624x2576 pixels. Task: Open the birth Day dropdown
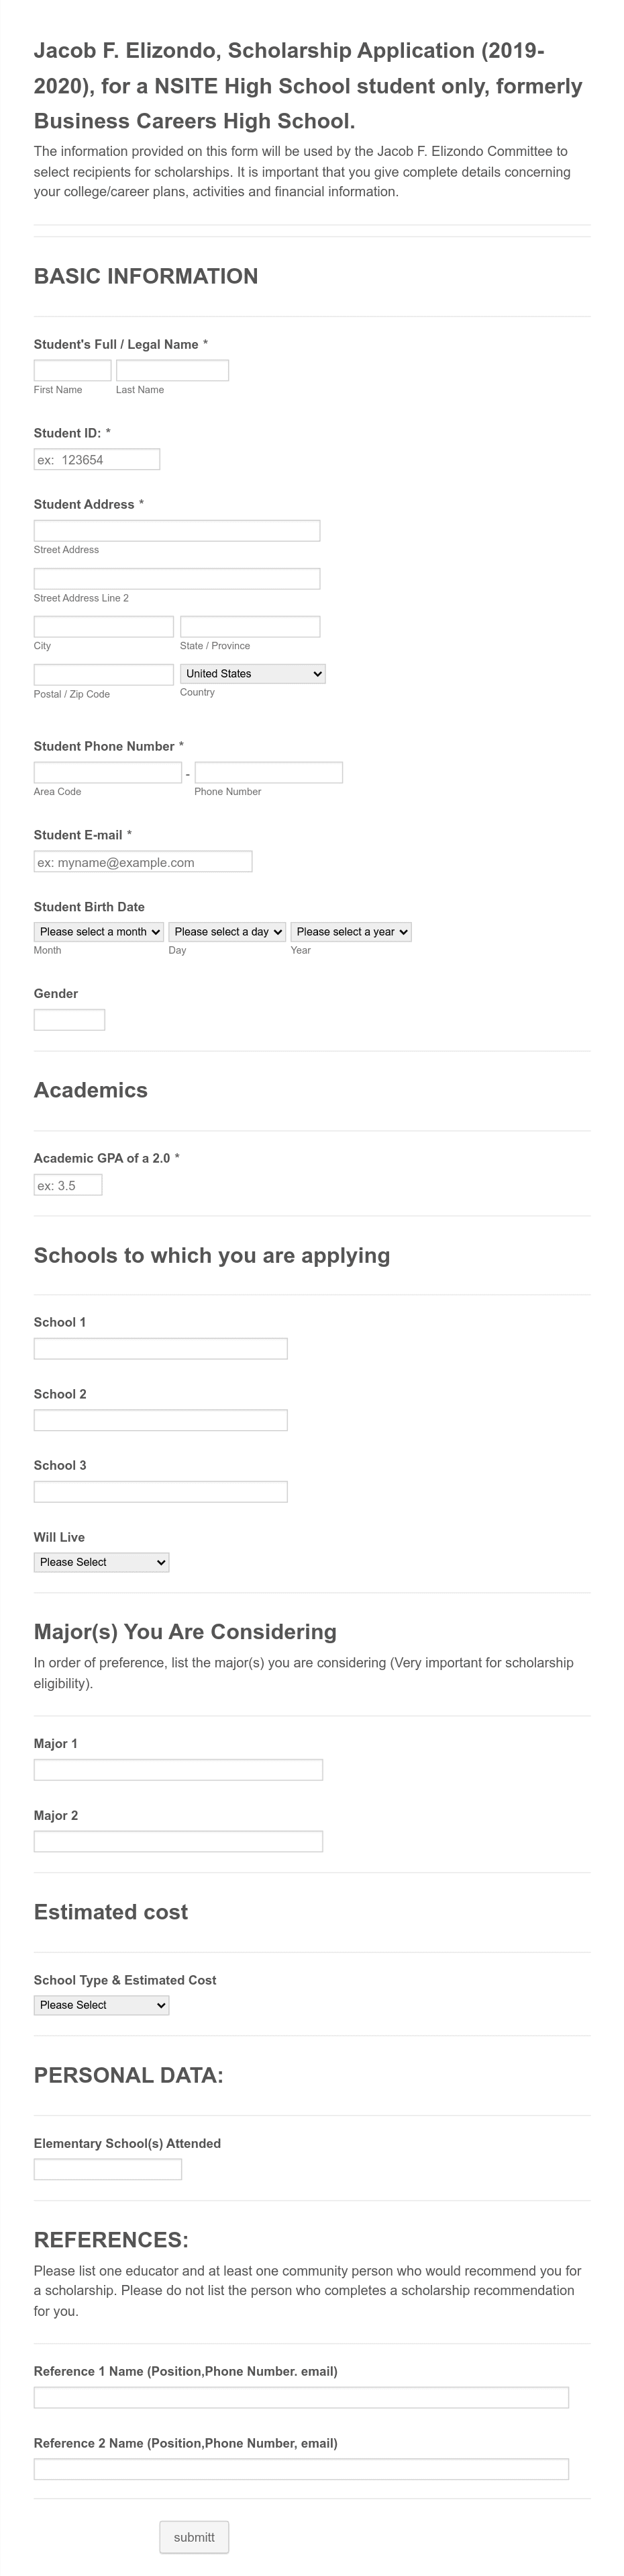pos(227,932)
